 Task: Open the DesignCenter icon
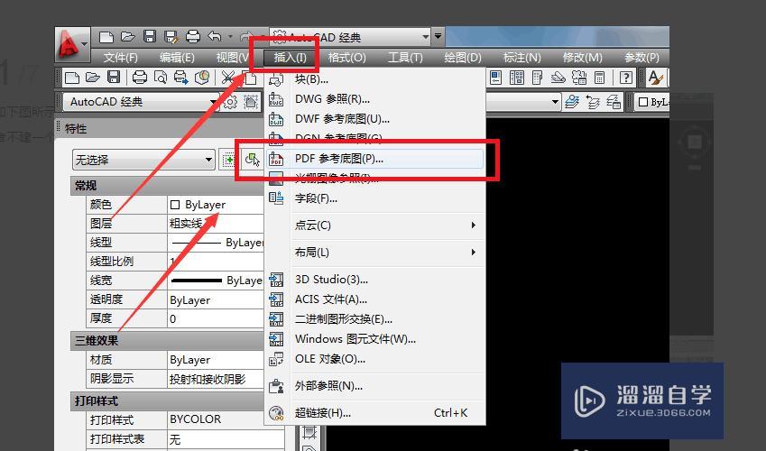point(516,78)
